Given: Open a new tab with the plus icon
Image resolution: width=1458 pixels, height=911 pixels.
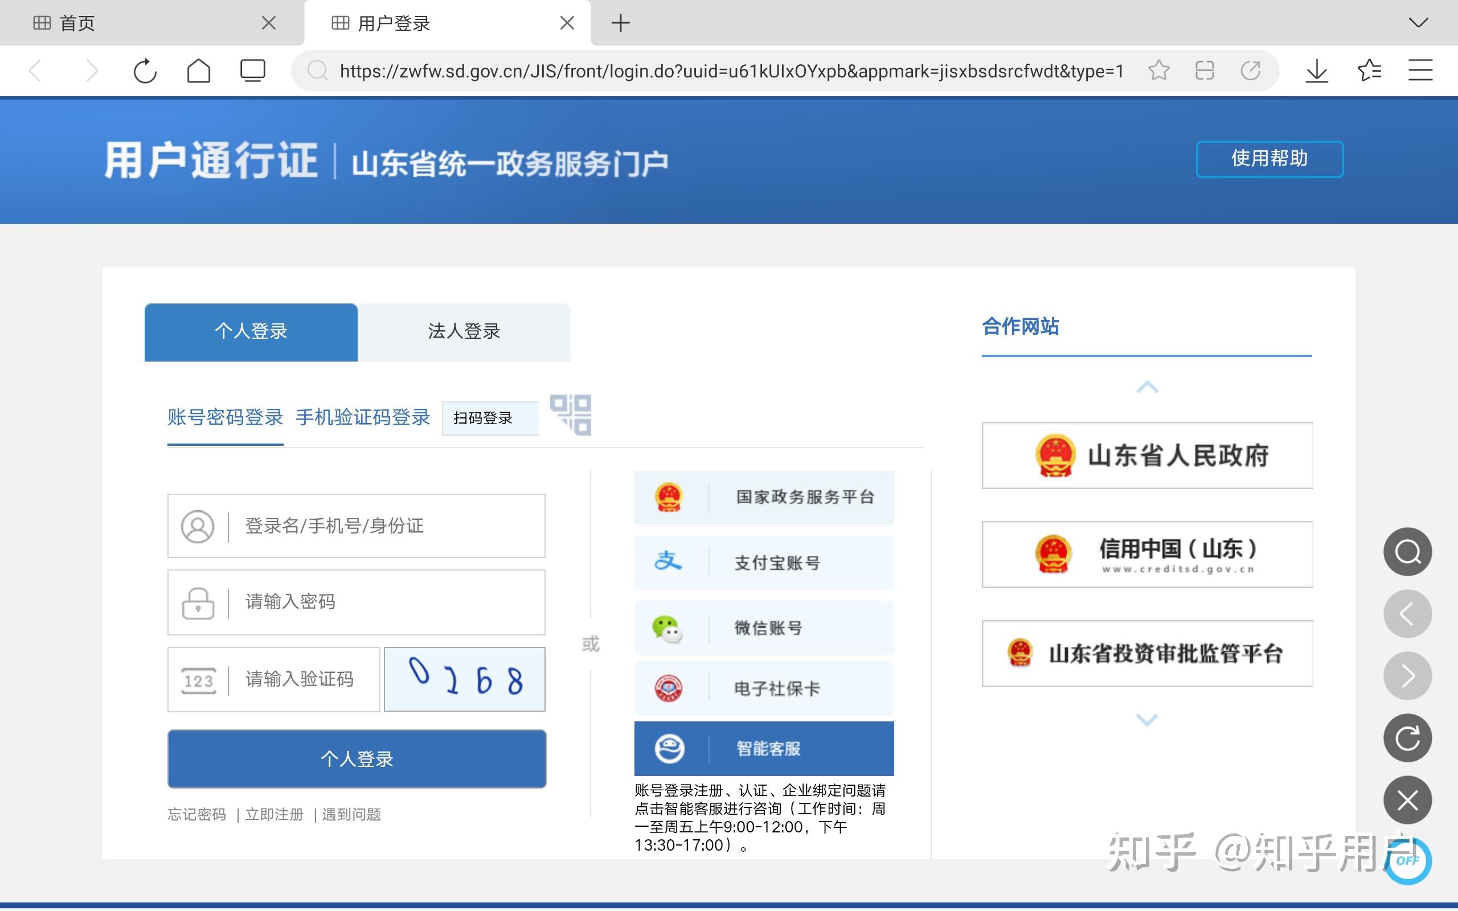Looking at the screenshot, I should coord(621,23).
